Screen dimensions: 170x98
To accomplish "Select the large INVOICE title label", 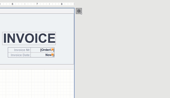I will [29, 39].
